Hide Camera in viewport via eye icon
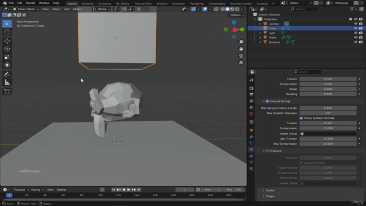 (x=356, y=24)
